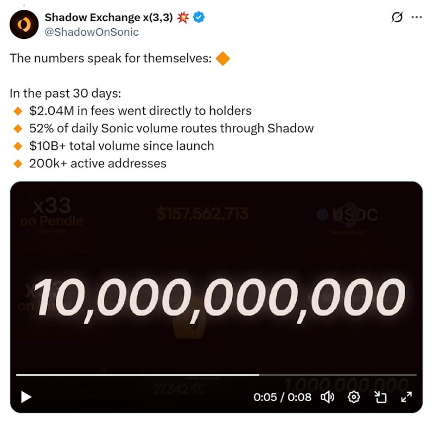
Task: Click the "52% of daily Sonic volume" line
Action: coord(171,128)
